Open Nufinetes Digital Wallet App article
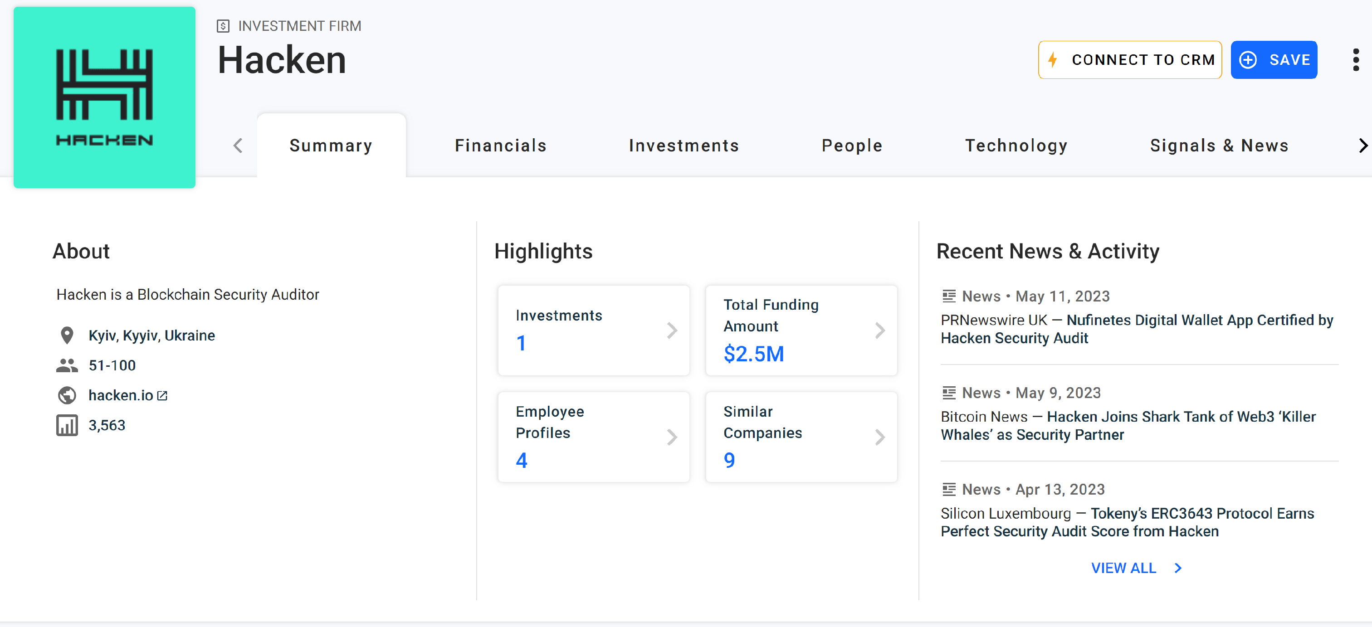Image resolution: width=1372 pixels, height=627 pixels. tap(1137, 329)
